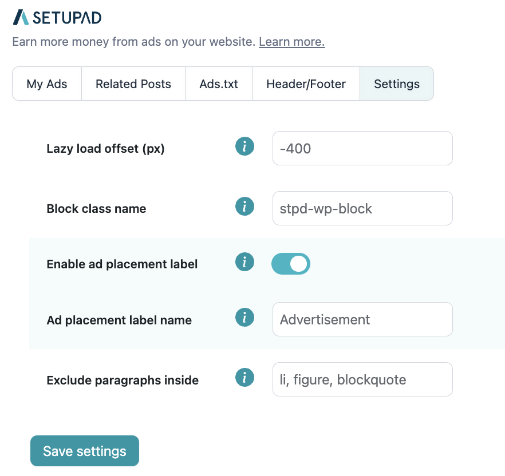Go to the Ads.txt tab
The width and height of the screenshot is (505, 476).
219,84
